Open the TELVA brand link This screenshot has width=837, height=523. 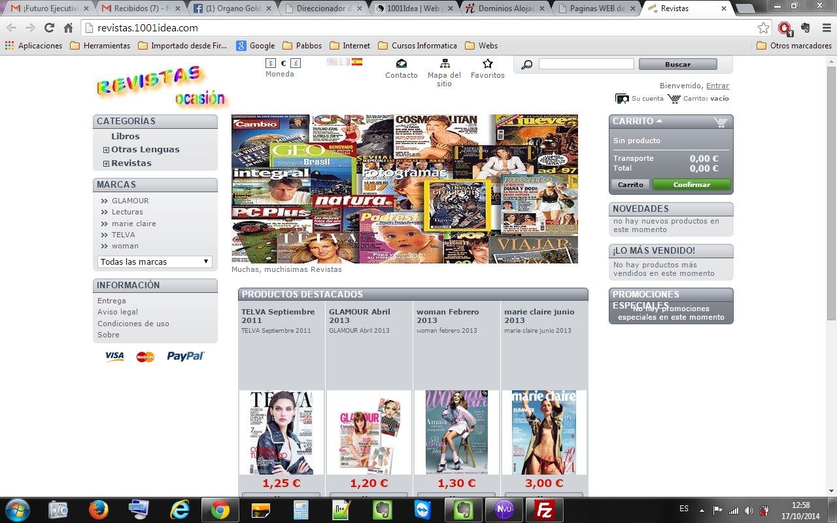point(124,235)
